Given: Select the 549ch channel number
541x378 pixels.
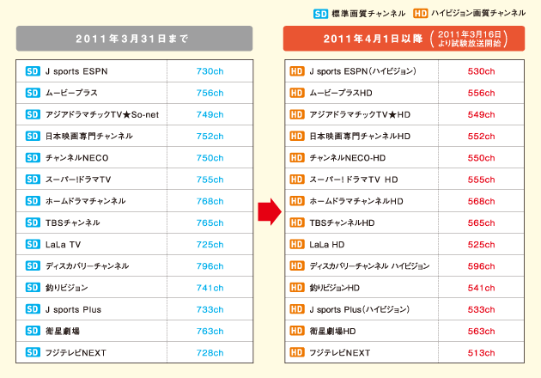Looking at the screenshot, I should (x=481, y=114).
